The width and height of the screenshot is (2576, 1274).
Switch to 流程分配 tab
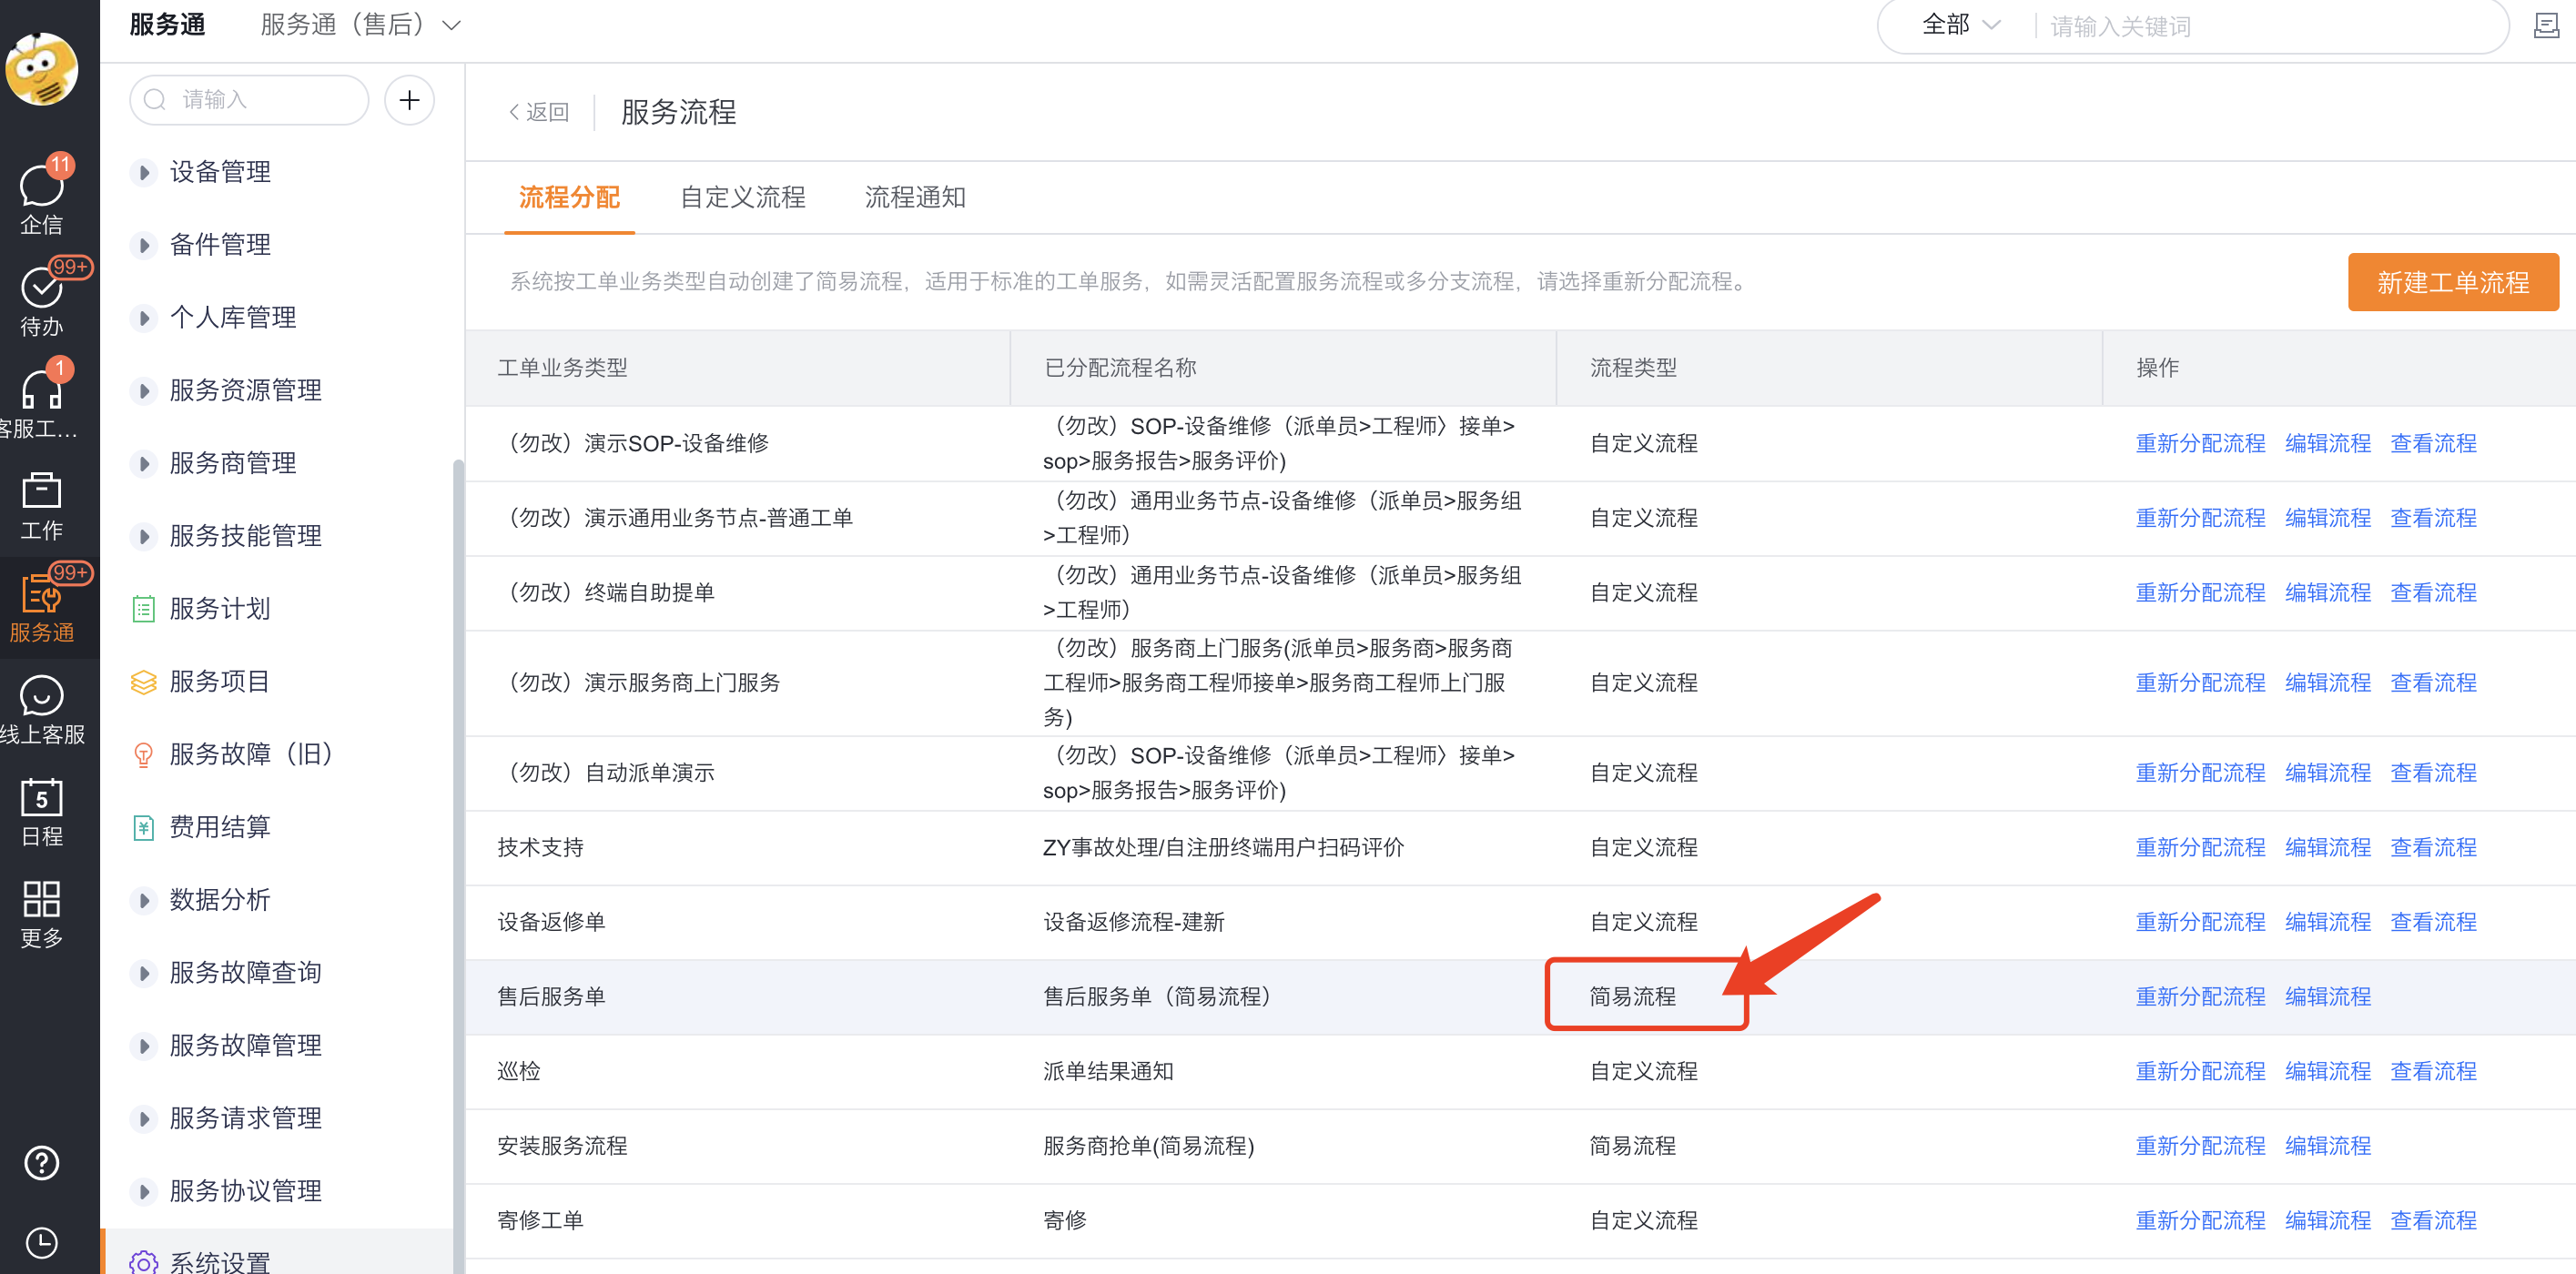(569, 198)
